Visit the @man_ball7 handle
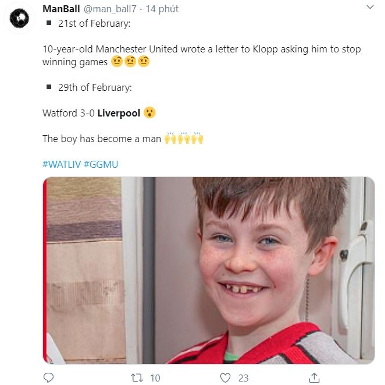The width and height of the screenshot is (385, 385). 110,9
